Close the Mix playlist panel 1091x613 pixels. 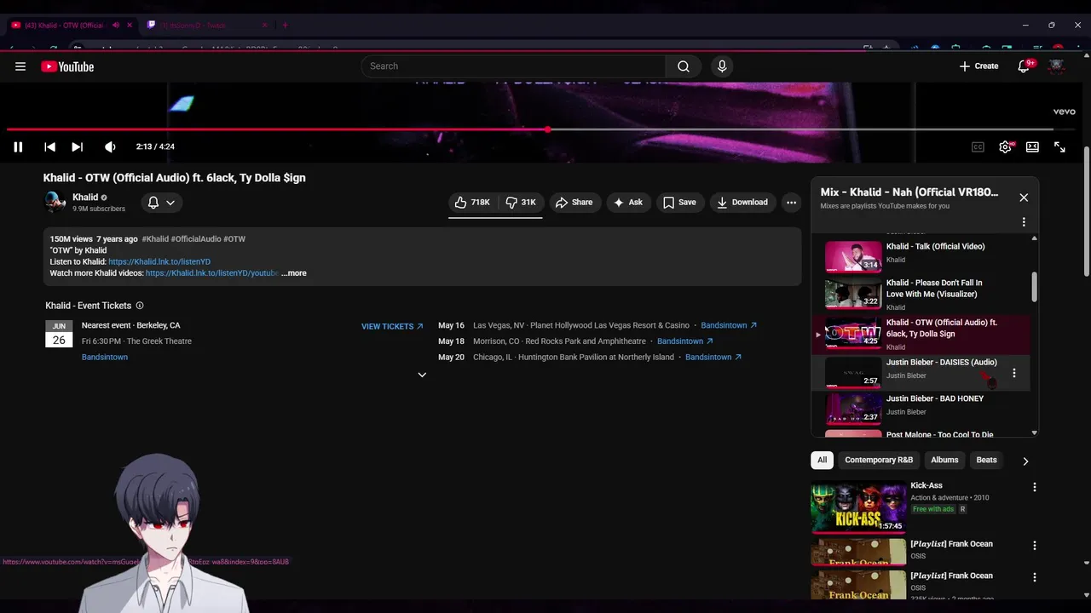[x=1024, y=198]
